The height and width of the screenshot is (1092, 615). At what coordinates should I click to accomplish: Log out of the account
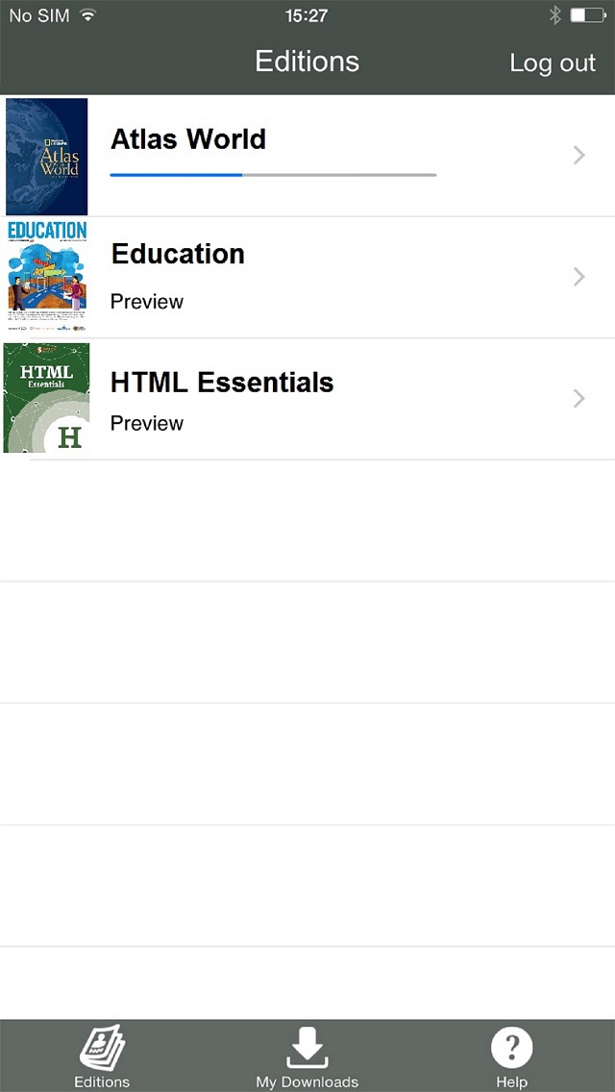553,62
